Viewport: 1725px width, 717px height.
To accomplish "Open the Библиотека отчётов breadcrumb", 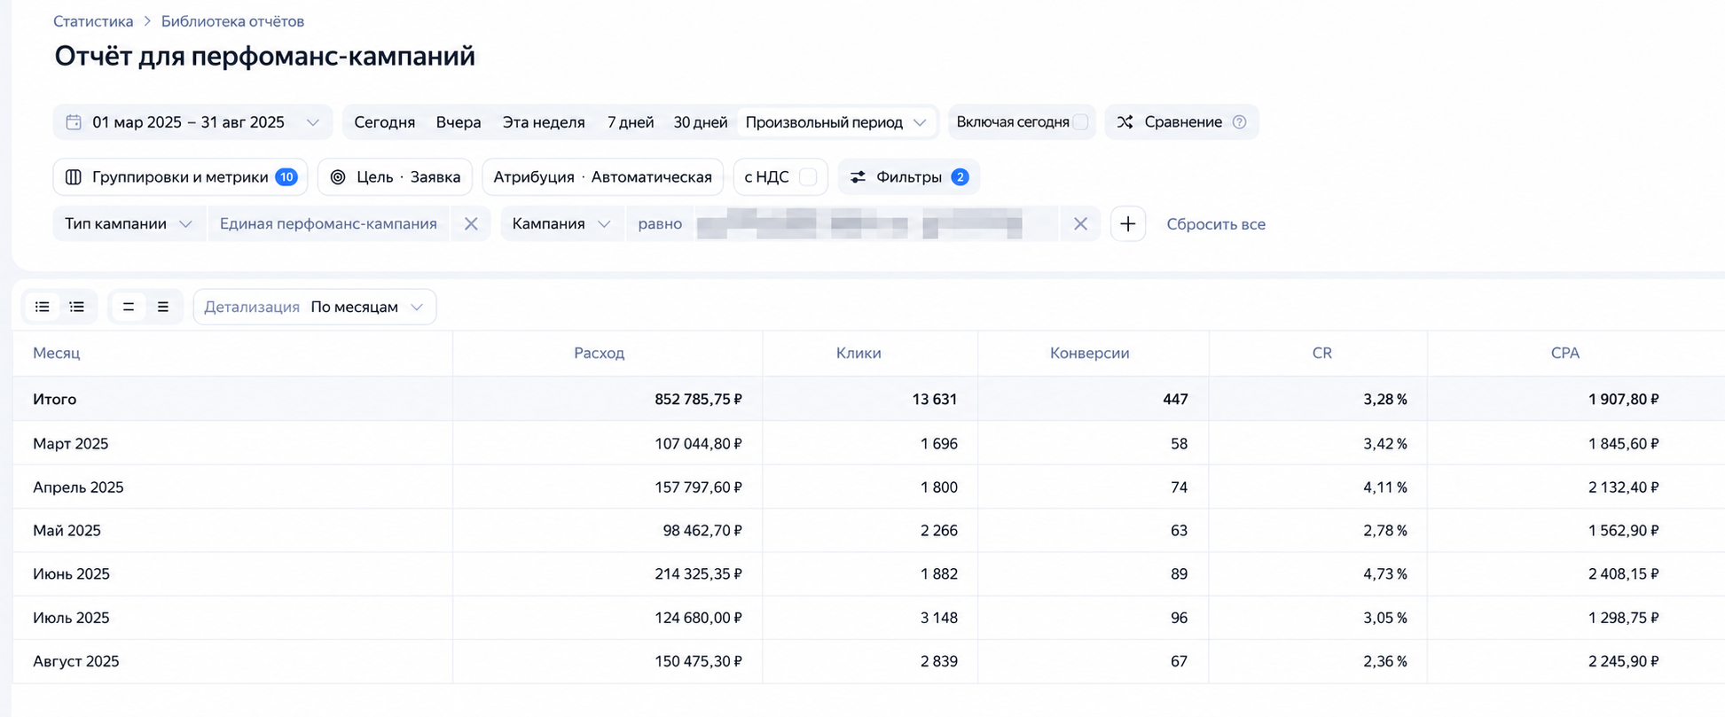I will [232, 21].
